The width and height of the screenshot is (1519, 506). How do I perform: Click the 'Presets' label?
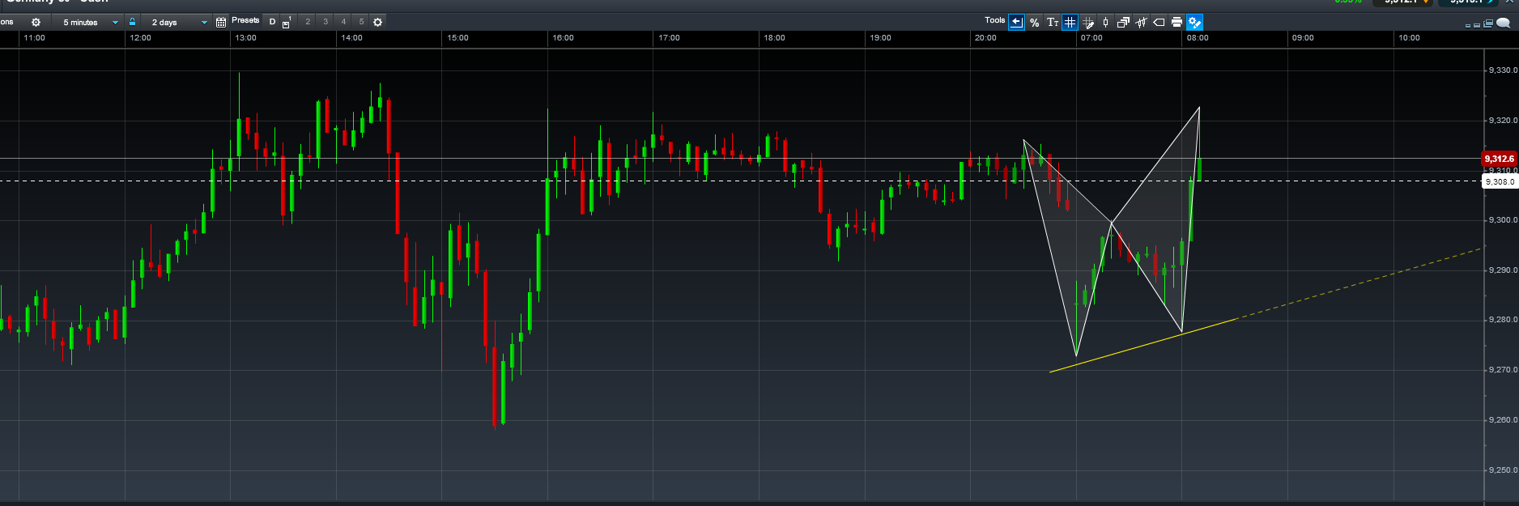tap(245, 20)
